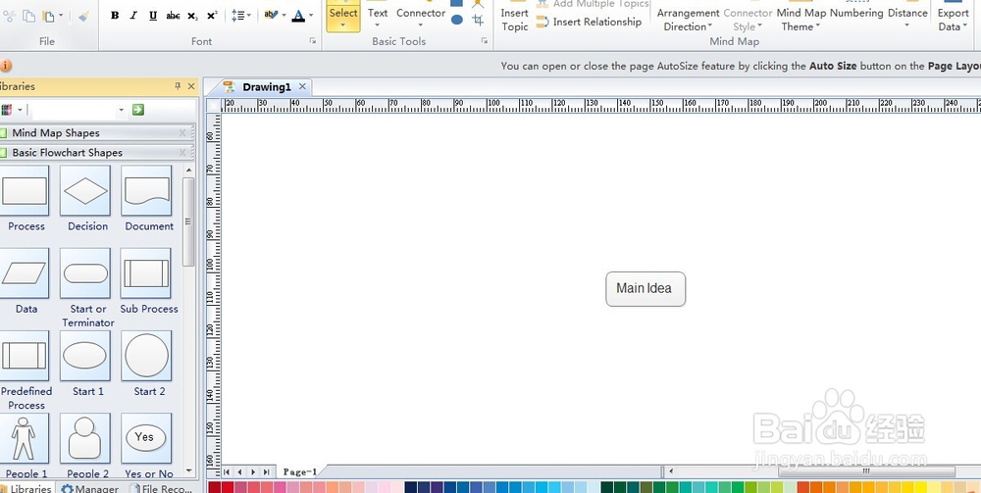Apply subscript formatting
The width and height of the screenshot is (981, 493).
pyautogui.click(x=192, y=16)
